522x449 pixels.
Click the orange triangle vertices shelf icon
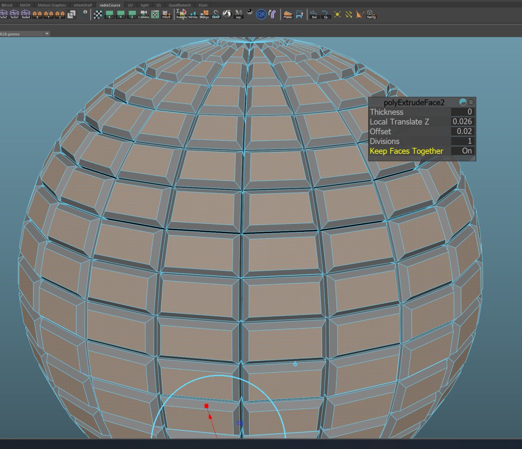(x=360, y=14)
